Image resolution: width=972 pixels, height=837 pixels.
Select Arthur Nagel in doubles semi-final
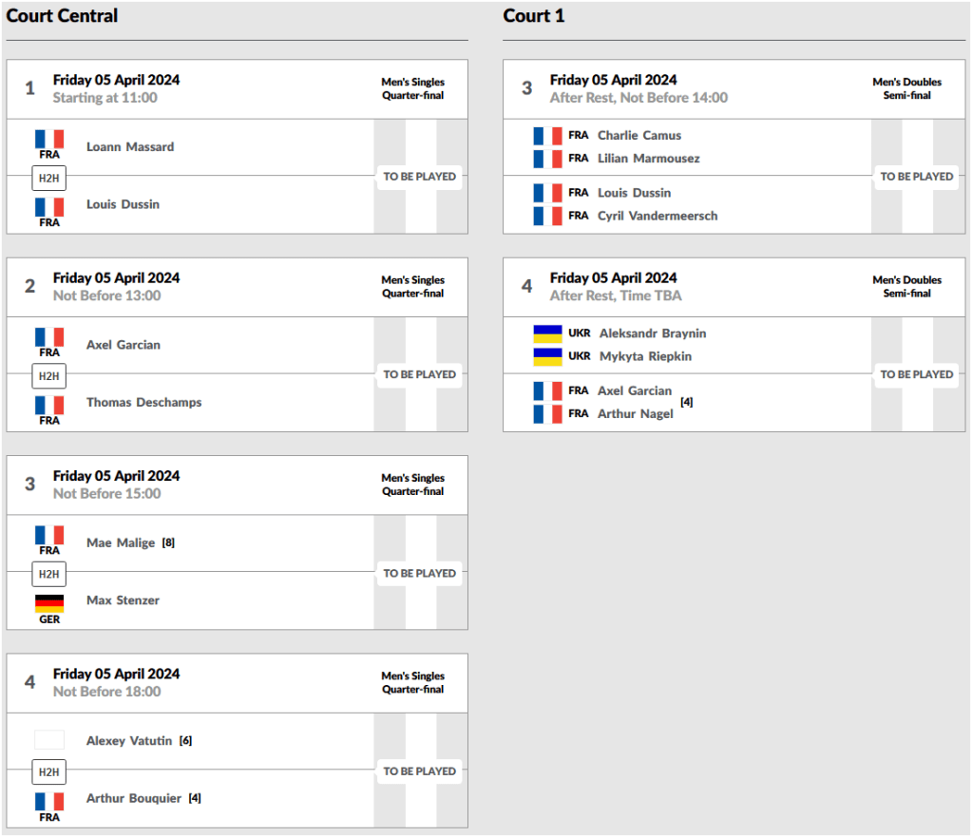(636, 413)
